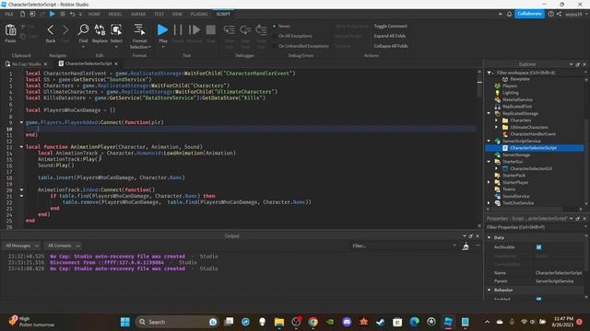Click the Format Selection icon
Screen dimensions: 590x331
pyautogui.click(x=139, y=29)
